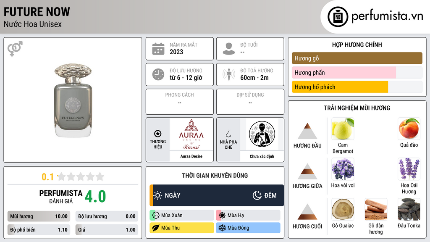430x242 pixels.
Task: Click the Giá 1.00 score bar
Action: [x=107, y=230]
